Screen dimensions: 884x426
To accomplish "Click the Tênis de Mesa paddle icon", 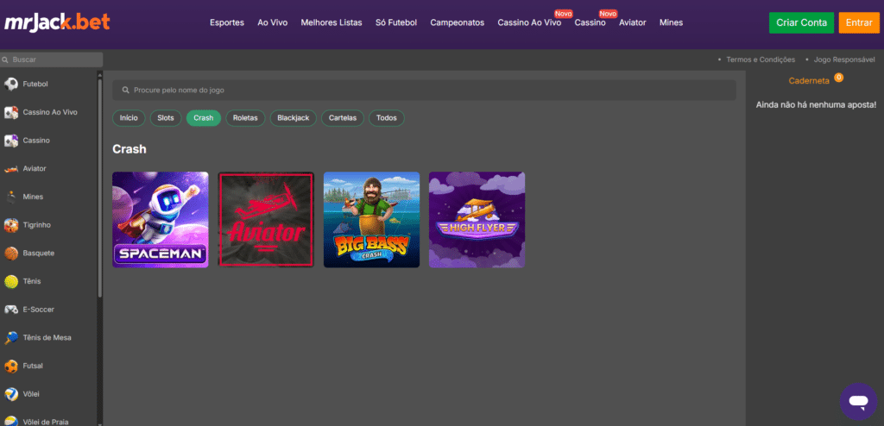I will pyautogui.click(x=10, y=337).
